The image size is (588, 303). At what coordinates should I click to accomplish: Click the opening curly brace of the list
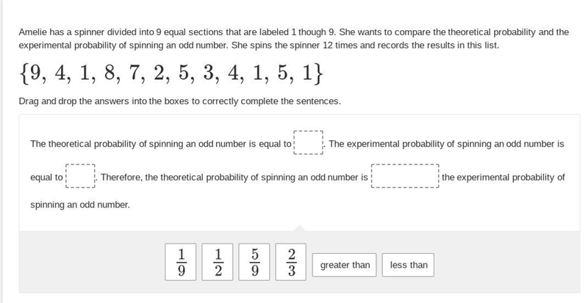pos(24,73)
